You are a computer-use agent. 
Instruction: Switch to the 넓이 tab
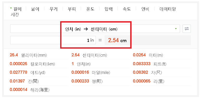(35, 9)
